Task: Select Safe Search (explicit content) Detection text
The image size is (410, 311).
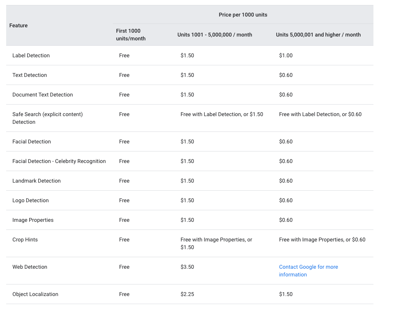Action: (48, 118)
